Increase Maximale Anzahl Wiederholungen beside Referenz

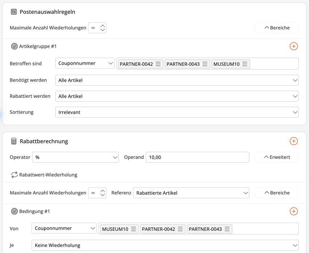tap(103, 191)
